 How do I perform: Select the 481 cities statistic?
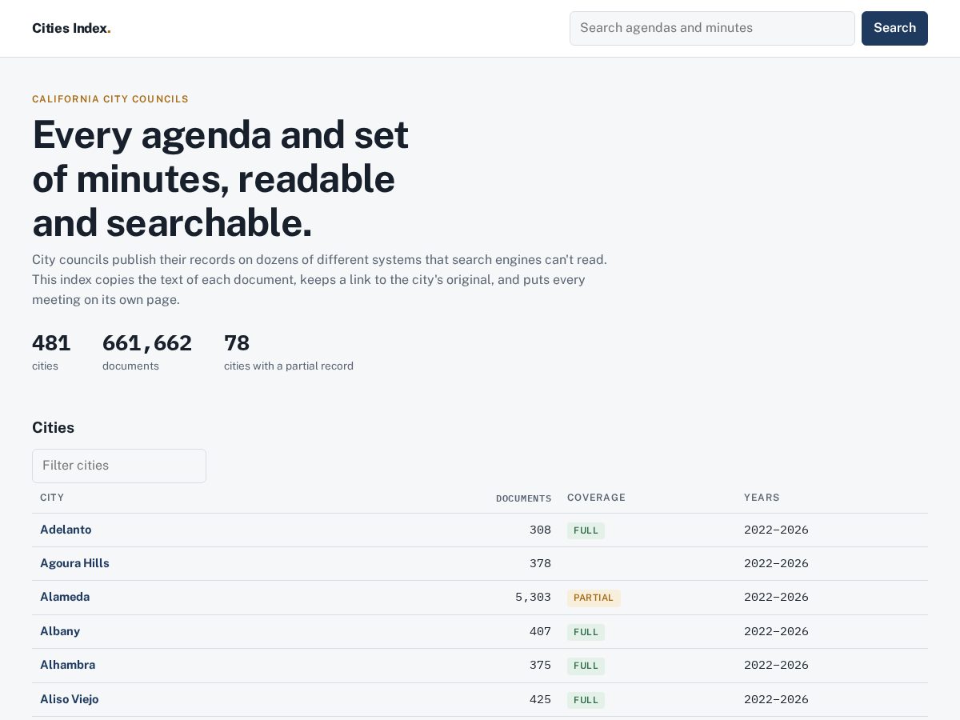point(51,352)
